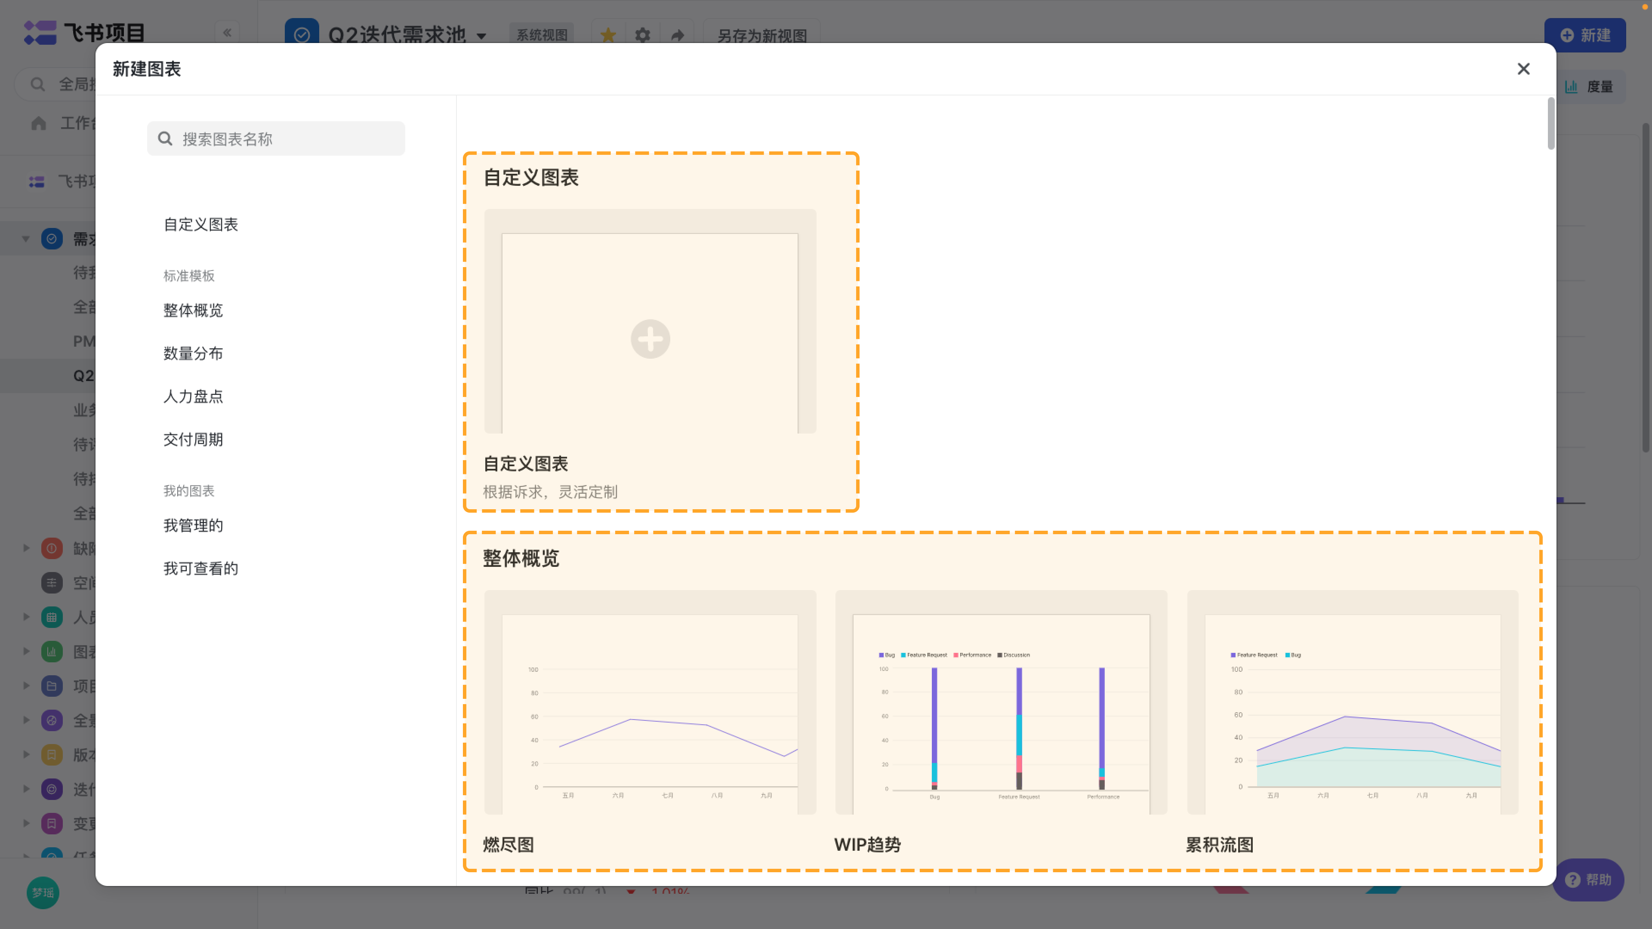Screen dimensions: 1652x929
Task: Expand the 迭代 node arrow
Action: (x=26, y=789)
